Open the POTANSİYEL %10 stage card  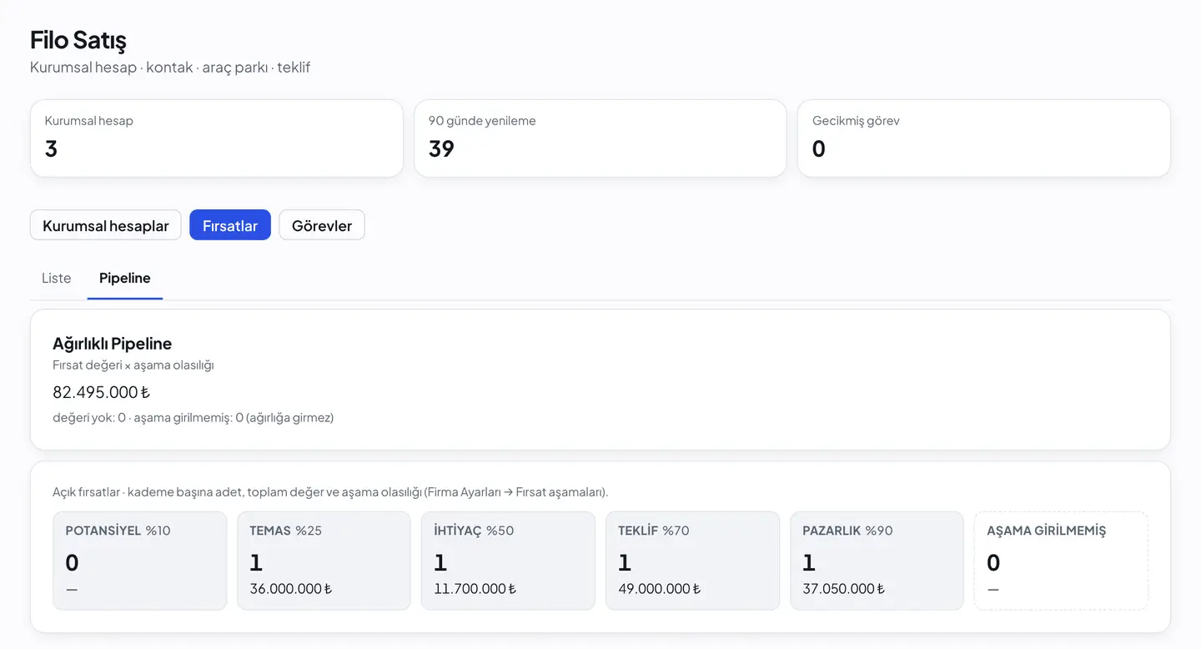click(x=140, y=561)
